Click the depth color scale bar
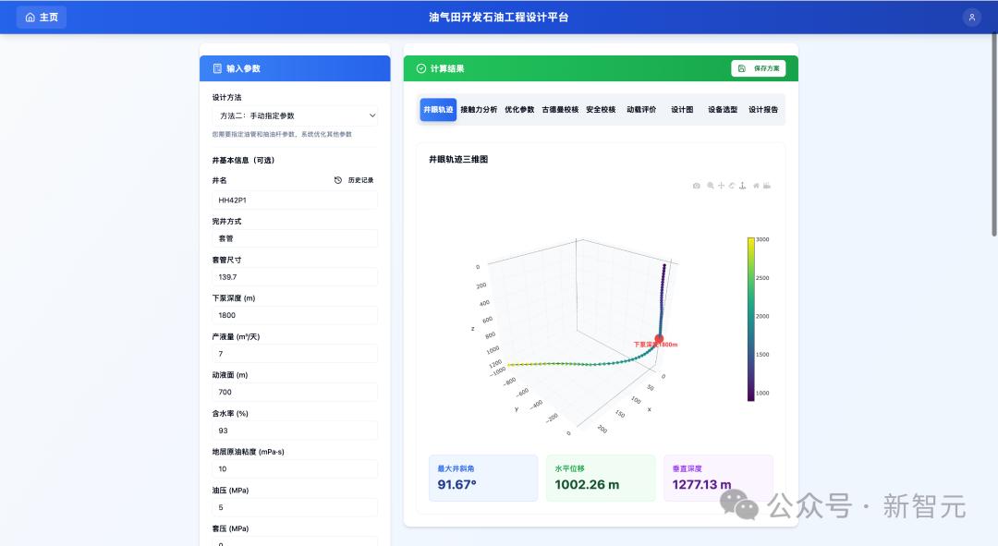 pos(751,320)
